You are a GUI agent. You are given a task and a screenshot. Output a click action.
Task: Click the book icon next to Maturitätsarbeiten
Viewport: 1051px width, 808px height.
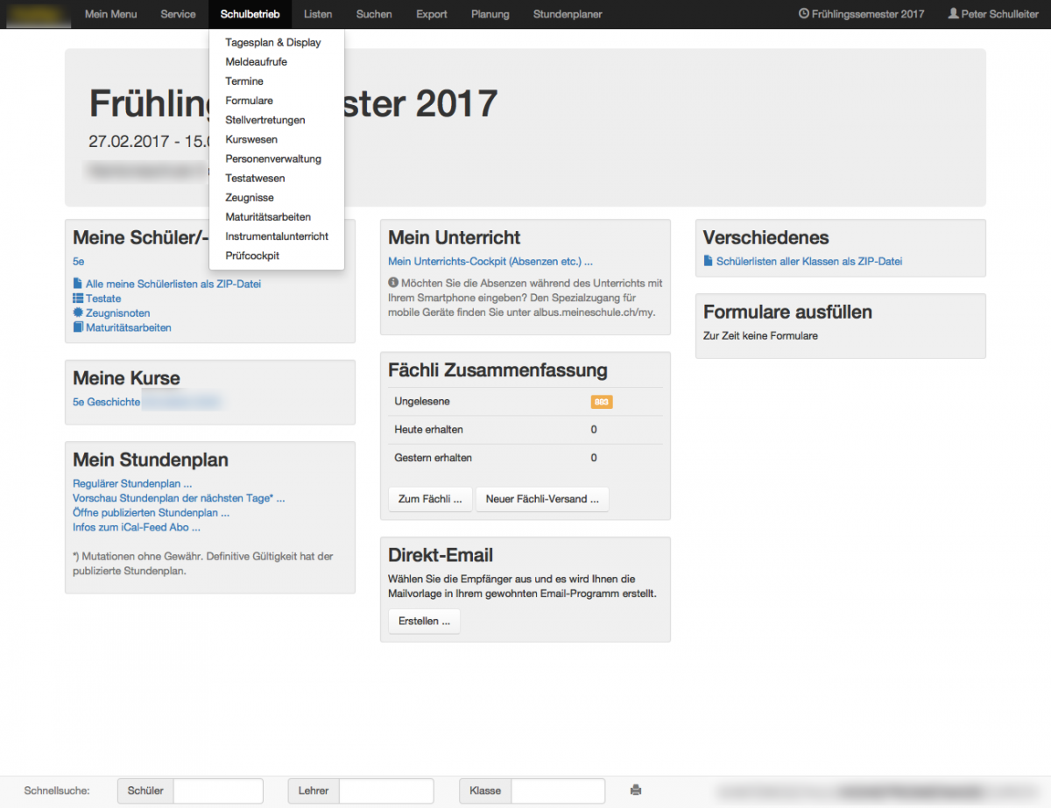pyautogui.click(x=78, y=327)
